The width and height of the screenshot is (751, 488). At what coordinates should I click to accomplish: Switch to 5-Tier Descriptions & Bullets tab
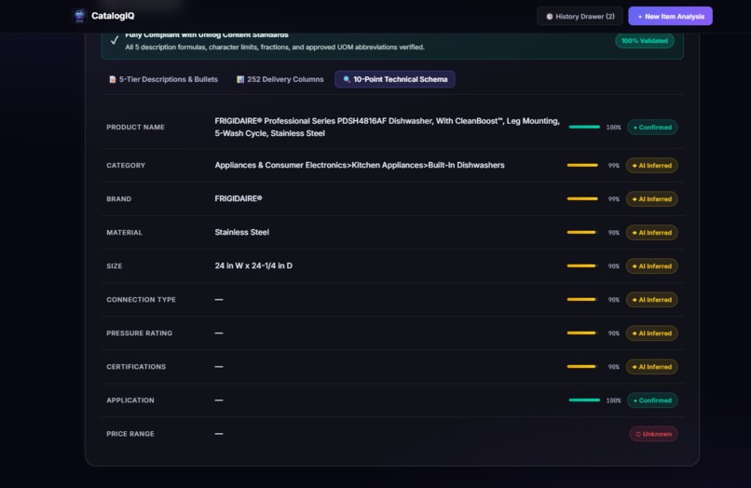coord(163,79)
